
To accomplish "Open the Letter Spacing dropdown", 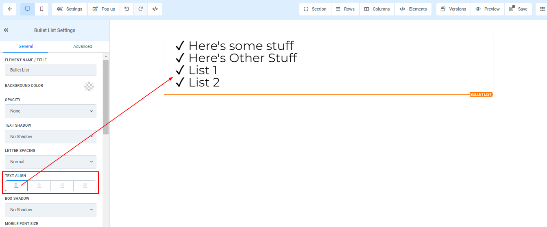I will click(x=50, y=162).
